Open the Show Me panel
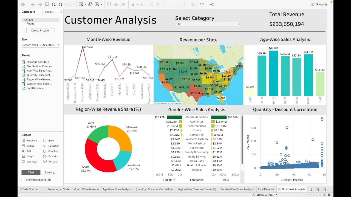This screenshot has height=197, width=351. pos(319,4)
